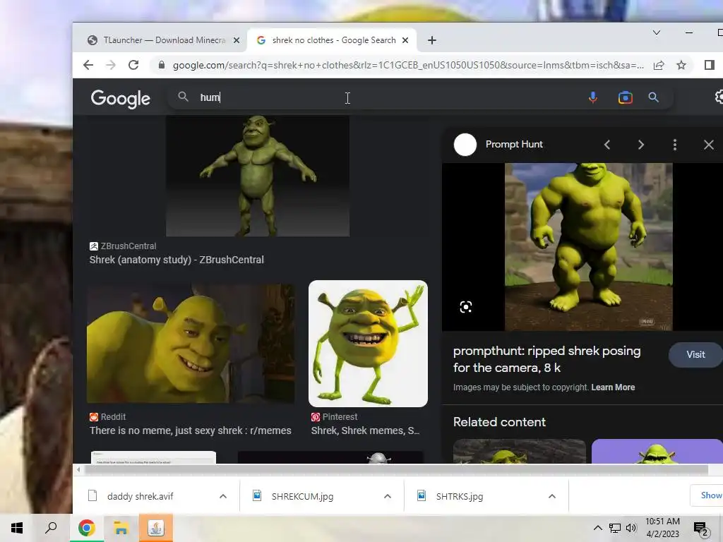Viewport: 723px width, 542px height.
Task: Show previous image in preview panel
Action: (607, 145)
